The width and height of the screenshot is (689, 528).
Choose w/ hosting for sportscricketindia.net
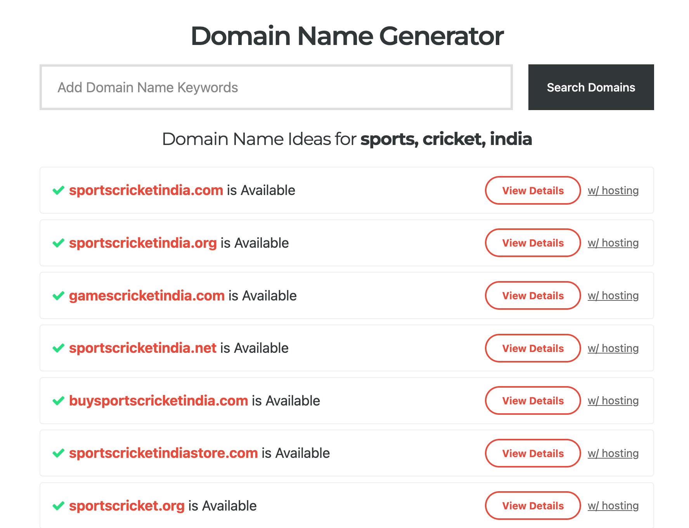(613, 348)
